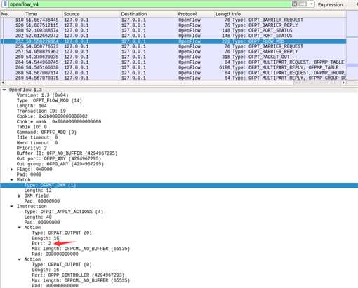
Task: Select the Cookie mask field
Action: click(x=59, y=122)
